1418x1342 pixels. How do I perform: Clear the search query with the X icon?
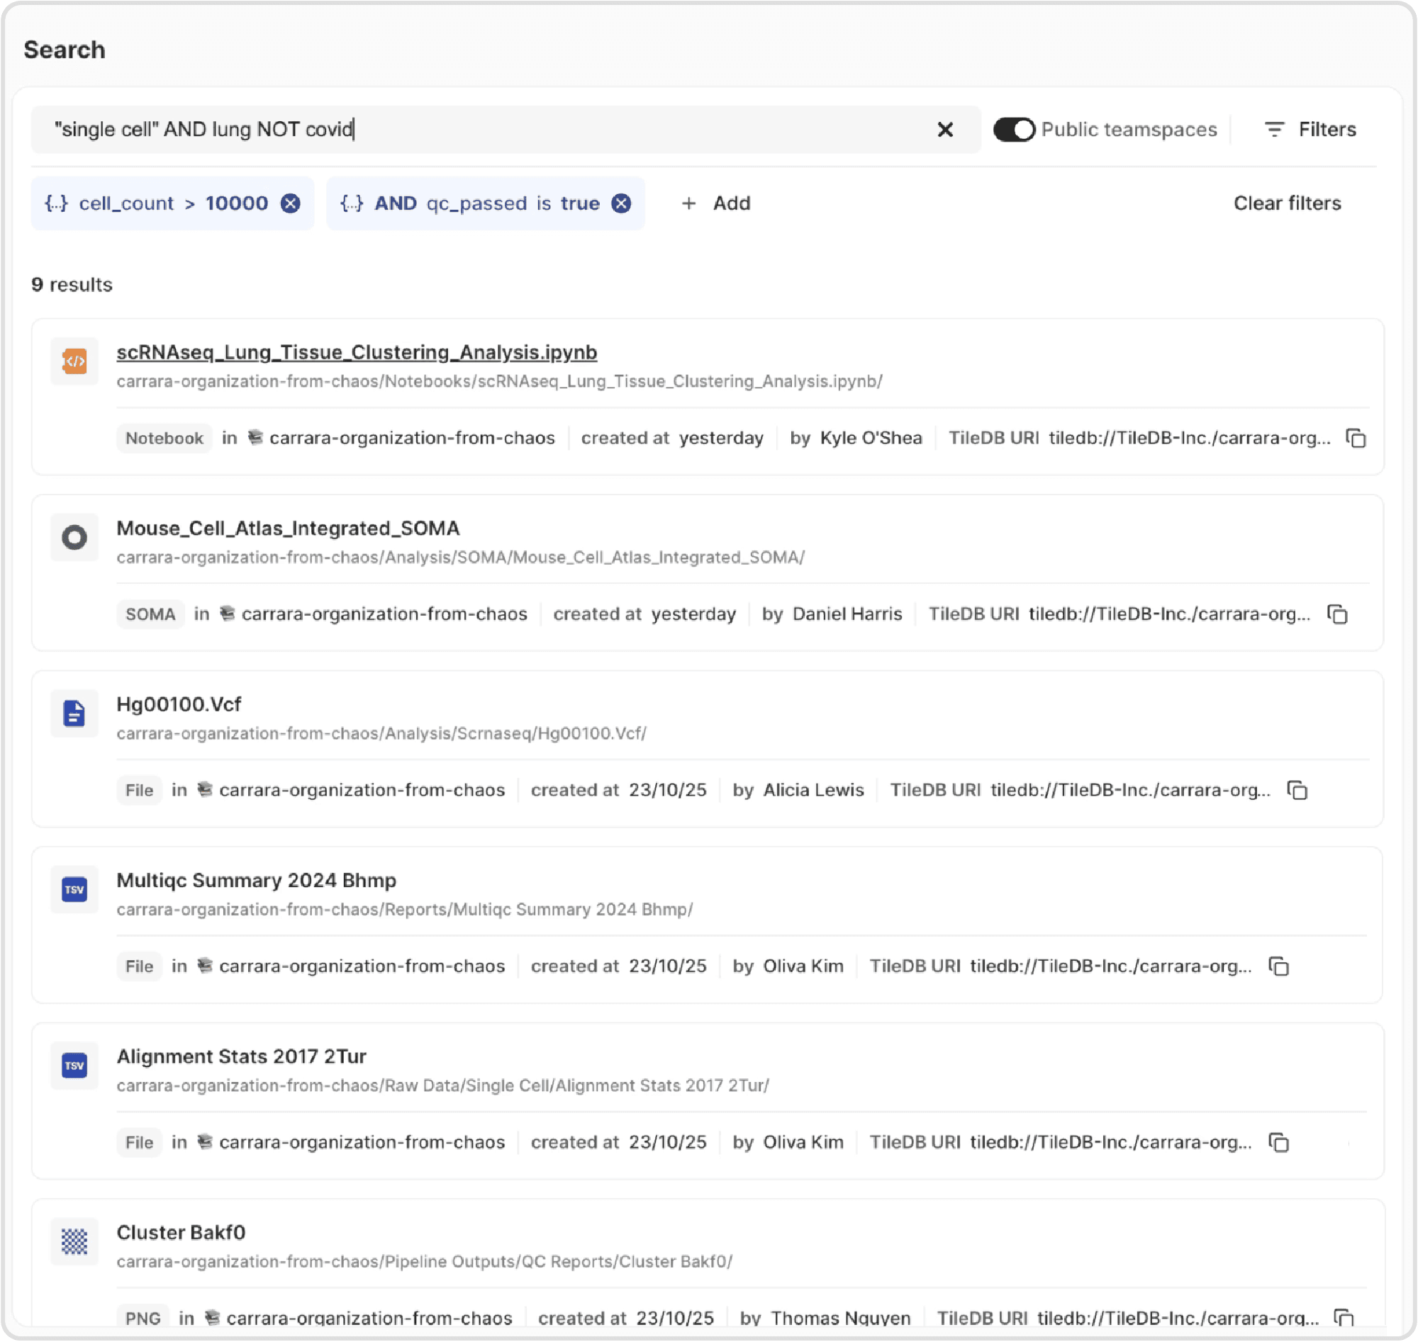tap(945, 130)
